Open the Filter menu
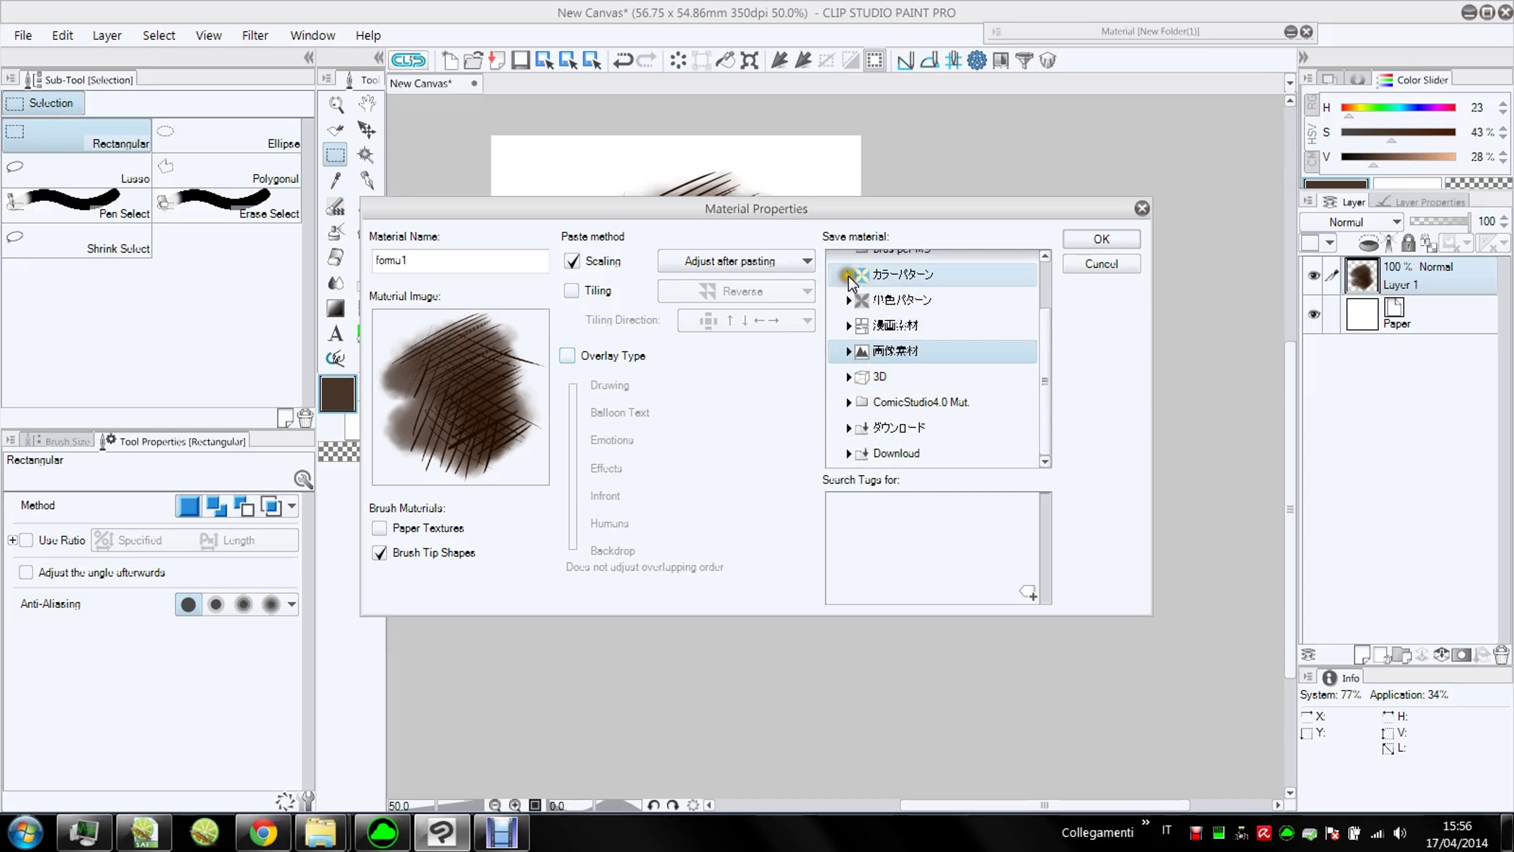Image resolution: width=1514 pixels, height=852 pixels. [255, 35]
